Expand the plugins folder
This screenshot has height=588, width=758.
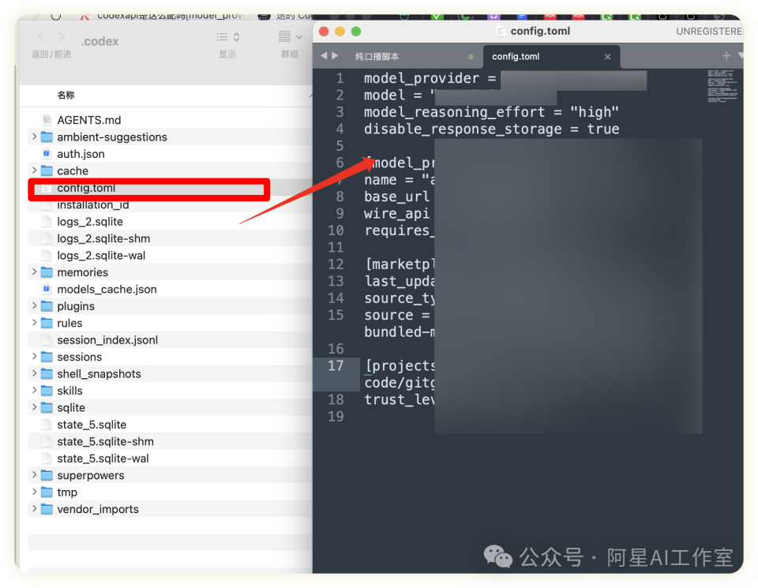coord(34,305)
